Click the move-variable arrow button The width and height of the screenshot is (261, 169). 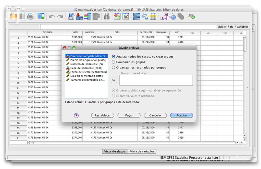pyautogui.click(x=114, y=80)
